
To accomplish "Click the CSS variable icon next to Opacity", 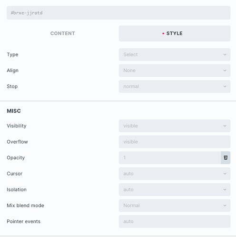I will tap(226, 158).
